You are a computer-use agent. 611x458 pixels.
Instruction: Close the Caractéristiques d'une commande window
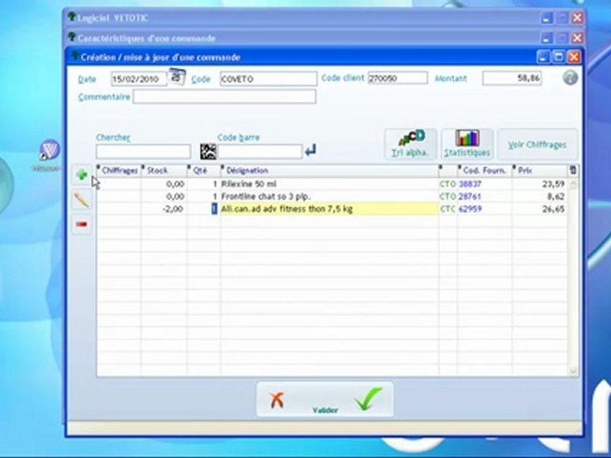pos(577,38)
